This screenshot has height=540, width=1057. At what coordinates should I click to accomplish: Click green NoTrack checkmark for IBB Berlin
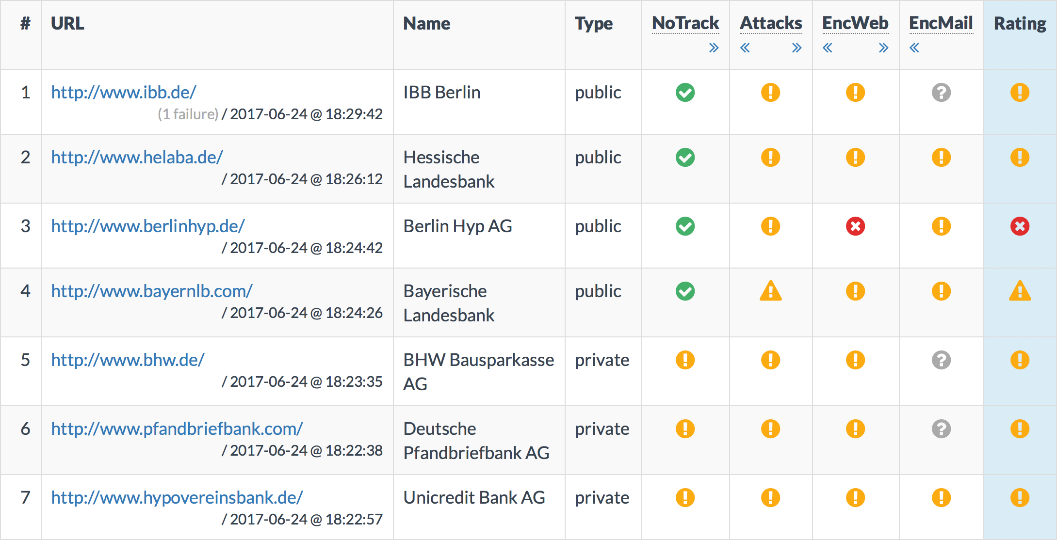pyautogui.click(x=685, y=93)
